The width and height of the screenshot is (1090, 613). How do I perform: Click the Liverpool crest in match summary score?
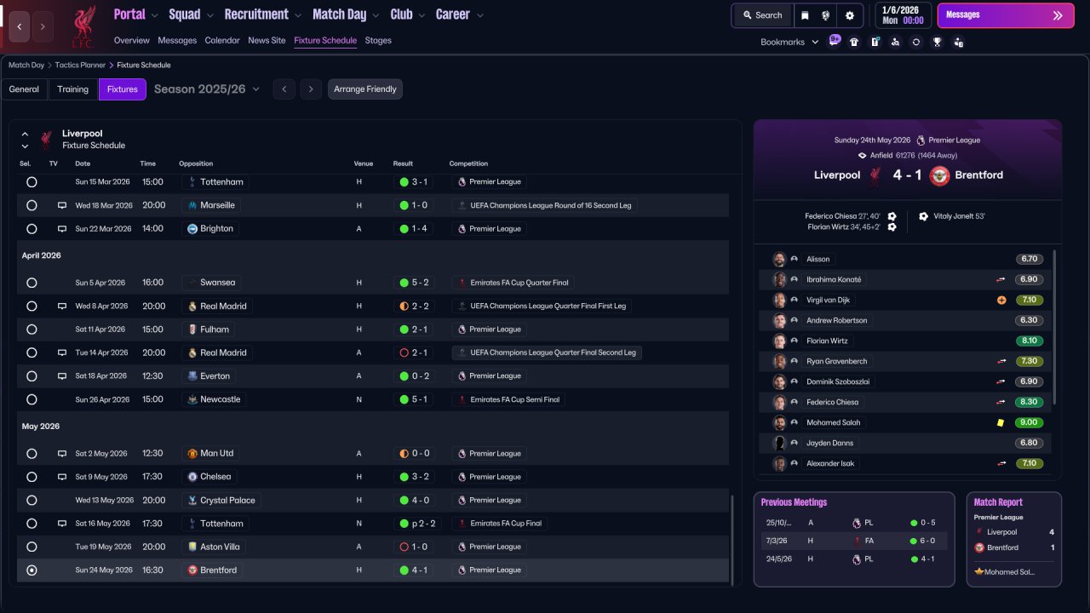click(x=875, y=175)
